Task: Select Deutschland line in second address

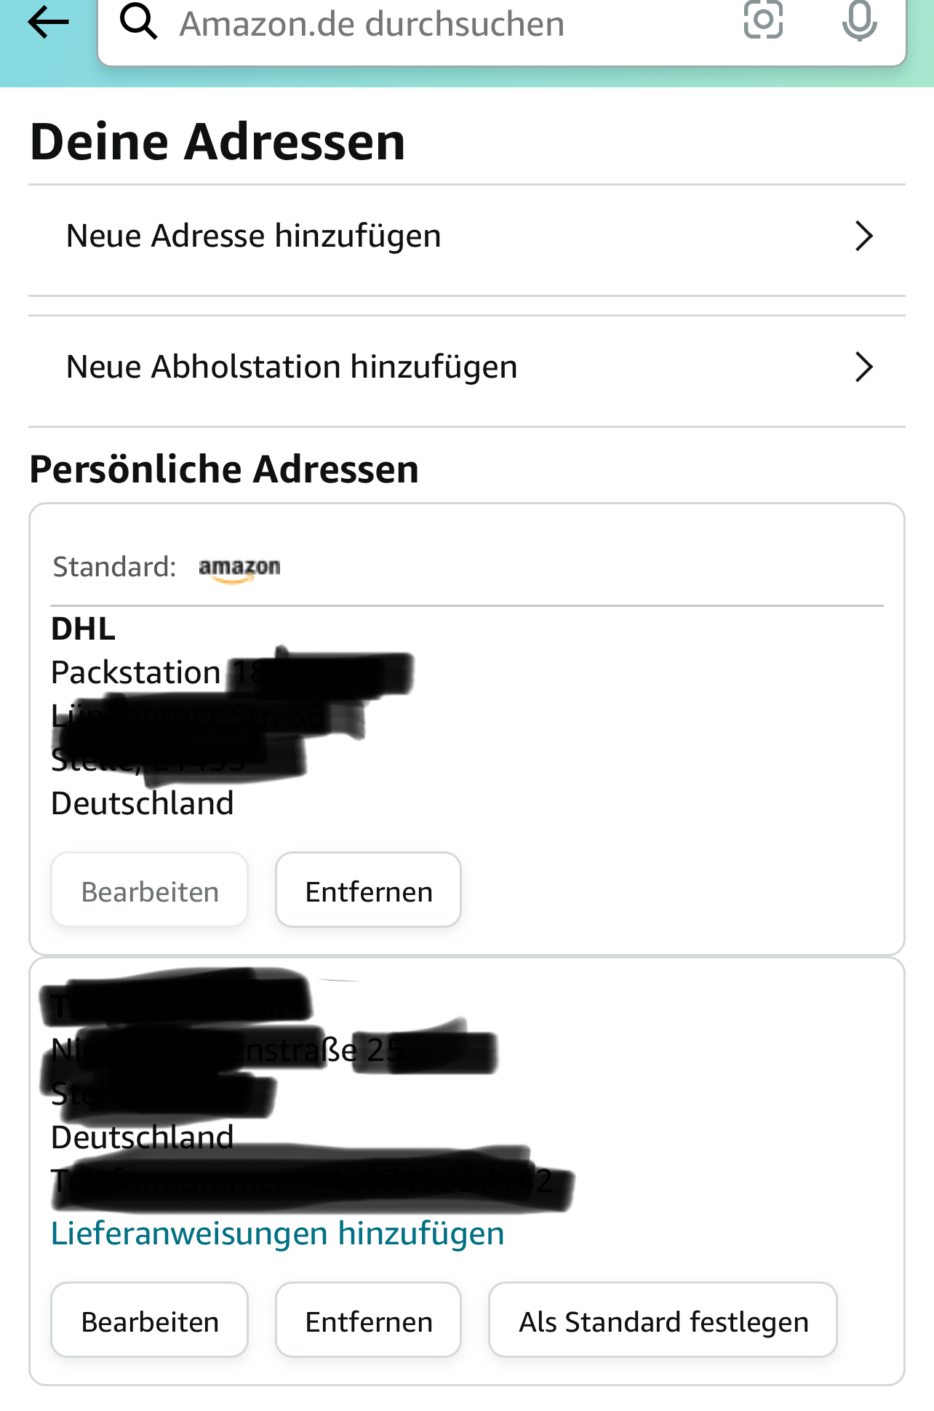Action: point(143,1137)
